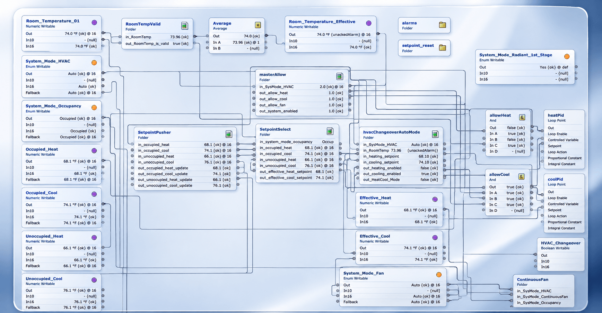The image size is (602, 313).
Task: Open the alarms folder icon
Action: [442, 25]
